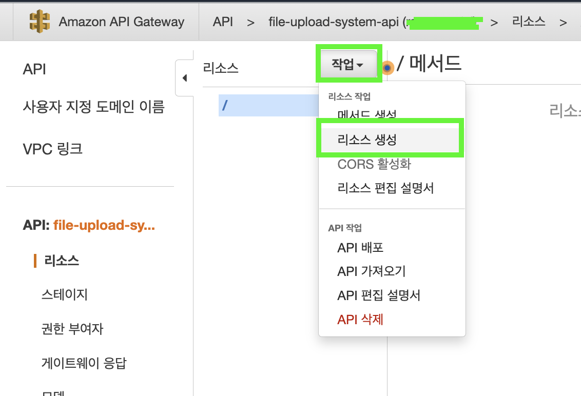Open the 작업 dropdown button
This screenshot has width=581, height=396.
click(348, 64)
